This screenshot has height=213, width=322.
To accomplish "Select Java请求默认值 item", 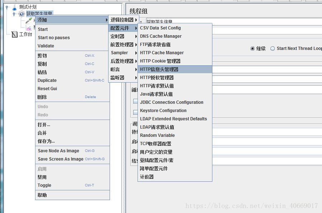I will (175, 94).
